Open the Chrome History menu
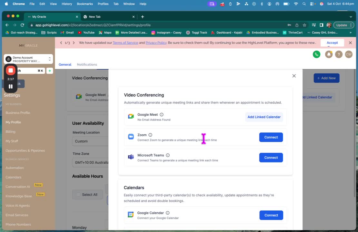The width and height of the screenshot is (358, 232). click(67, 4)
